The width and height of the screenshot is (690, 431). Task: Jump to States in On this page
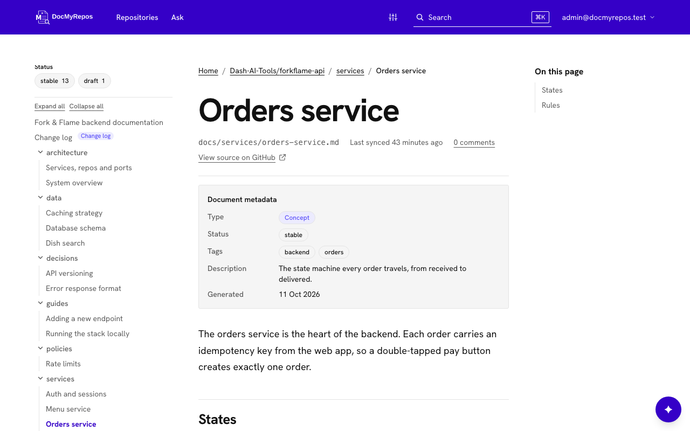coord(552,90)
